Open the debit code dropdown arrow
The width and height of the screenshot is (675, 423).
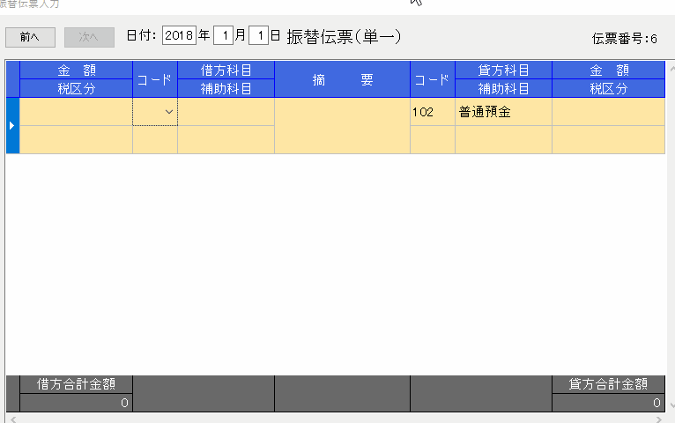168,112
